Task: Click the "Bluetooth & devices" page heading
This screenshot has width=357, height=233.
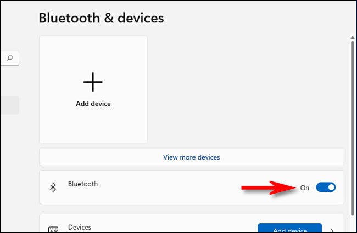Action: click(x=101, y=18)
